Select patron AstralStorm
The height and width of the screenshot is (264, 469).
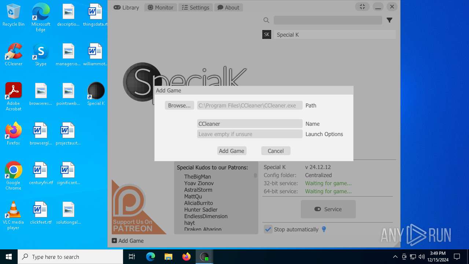coord(198,190)
